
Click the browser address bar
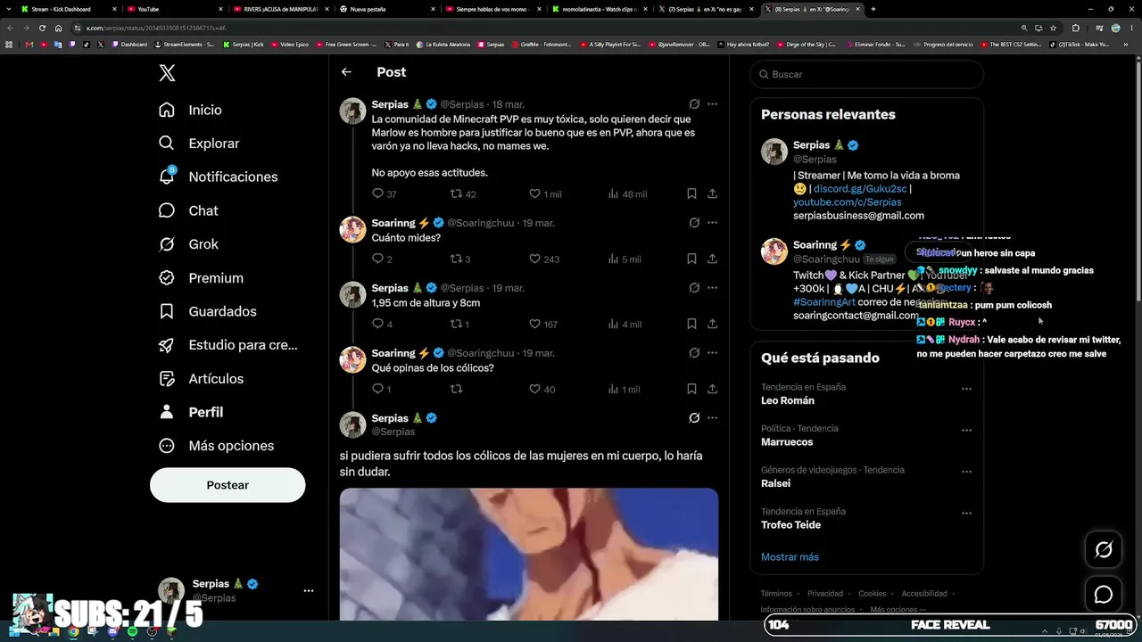click(x=535, y=28)
